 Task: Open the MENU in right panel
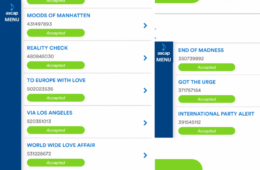point(163,60)
